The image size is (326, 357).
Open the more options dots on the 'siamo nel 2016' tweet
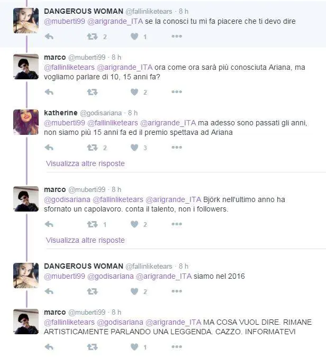point(177,291)
